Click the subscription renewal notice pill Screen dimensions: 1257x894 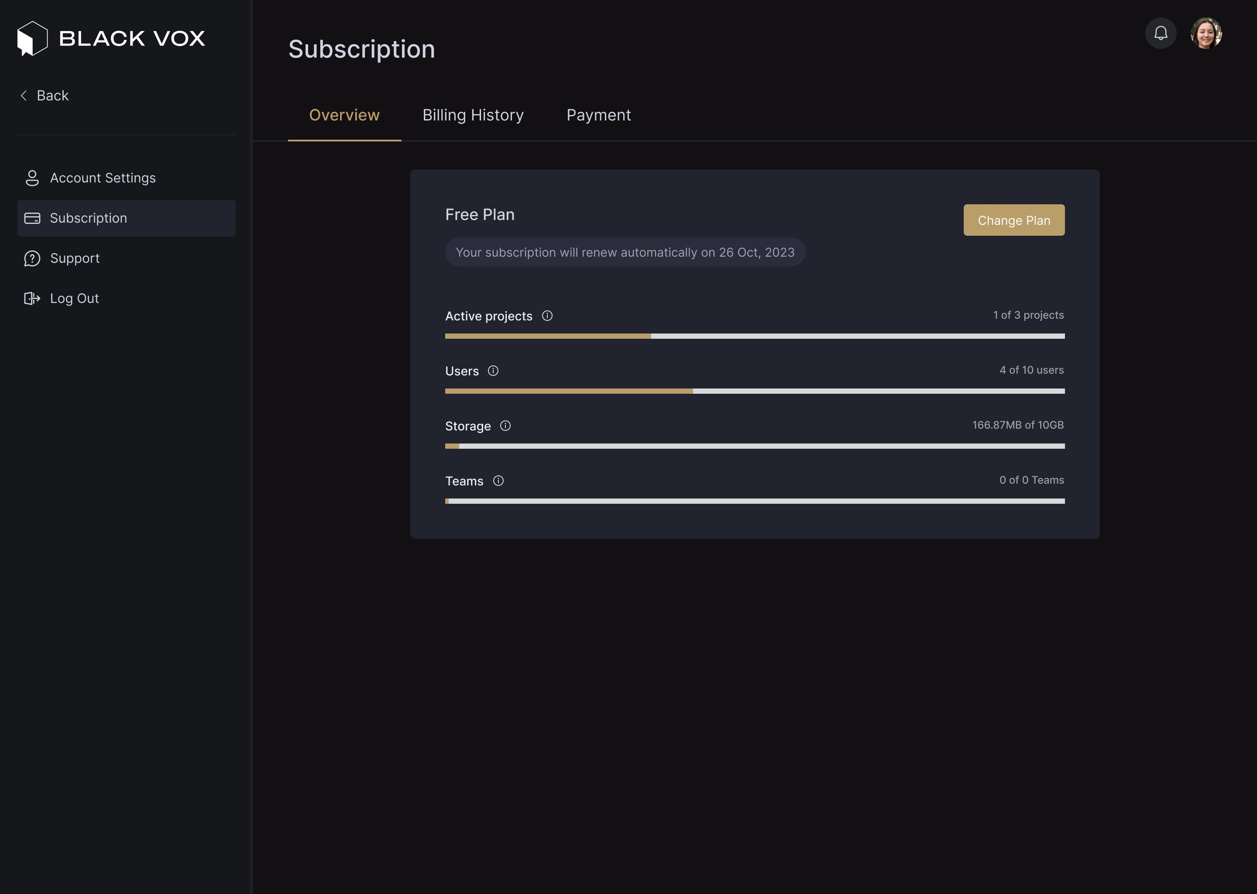[x=625, y=252]
